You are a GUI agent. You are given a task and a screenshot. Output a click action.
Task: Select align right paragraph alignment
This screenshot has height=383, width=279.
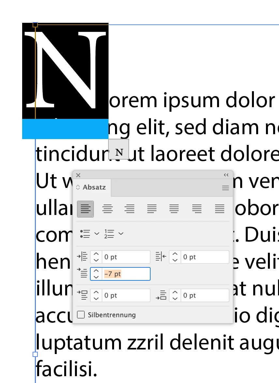click(x=130, y=209)
